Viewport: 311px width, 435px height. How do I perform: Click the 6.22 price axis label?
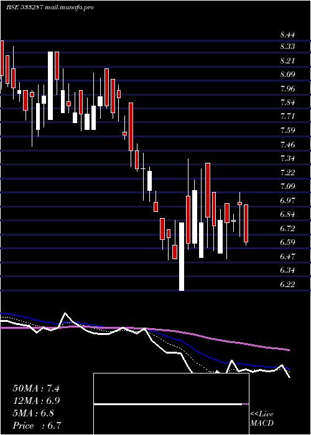(x=287, y=285)
